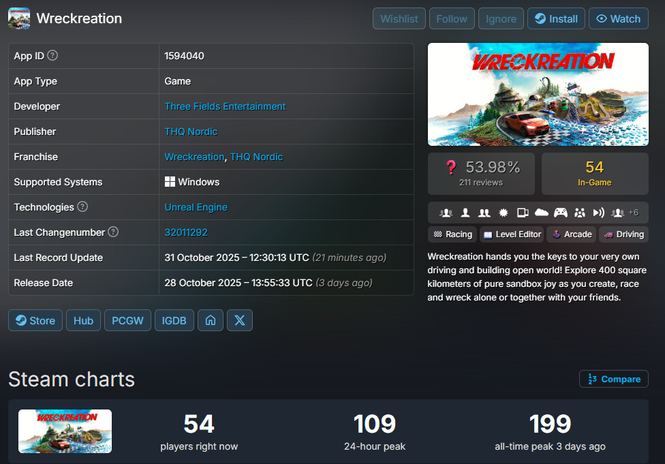665x464 pixels.
Task: Click the large Wreckreation capsule image
Action: [538, 94]
